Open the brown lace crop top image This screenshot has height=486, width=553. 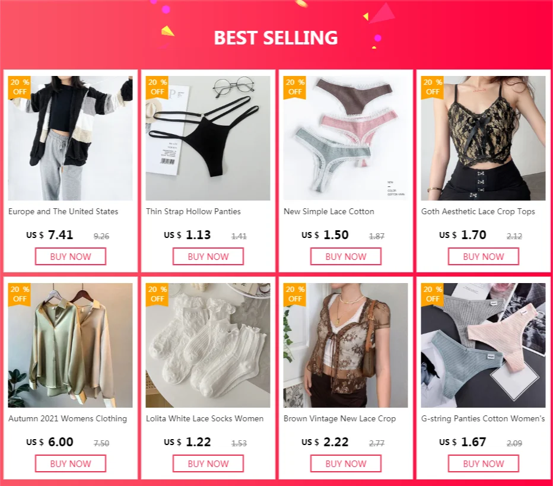point(345,345)
